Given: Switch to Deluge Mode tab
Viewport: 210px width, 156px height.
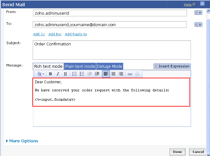Looking at the screenshot, I should click(x=110, y=67).
